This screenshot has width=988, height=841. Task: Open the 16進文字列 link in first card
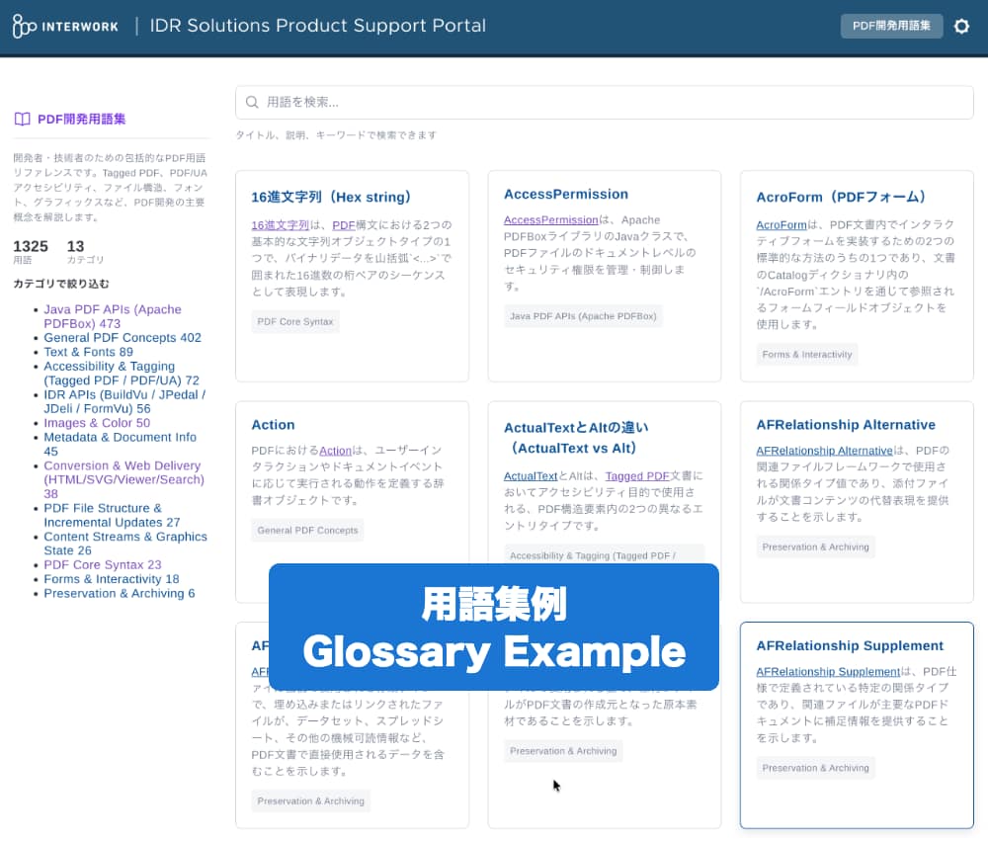280,225
